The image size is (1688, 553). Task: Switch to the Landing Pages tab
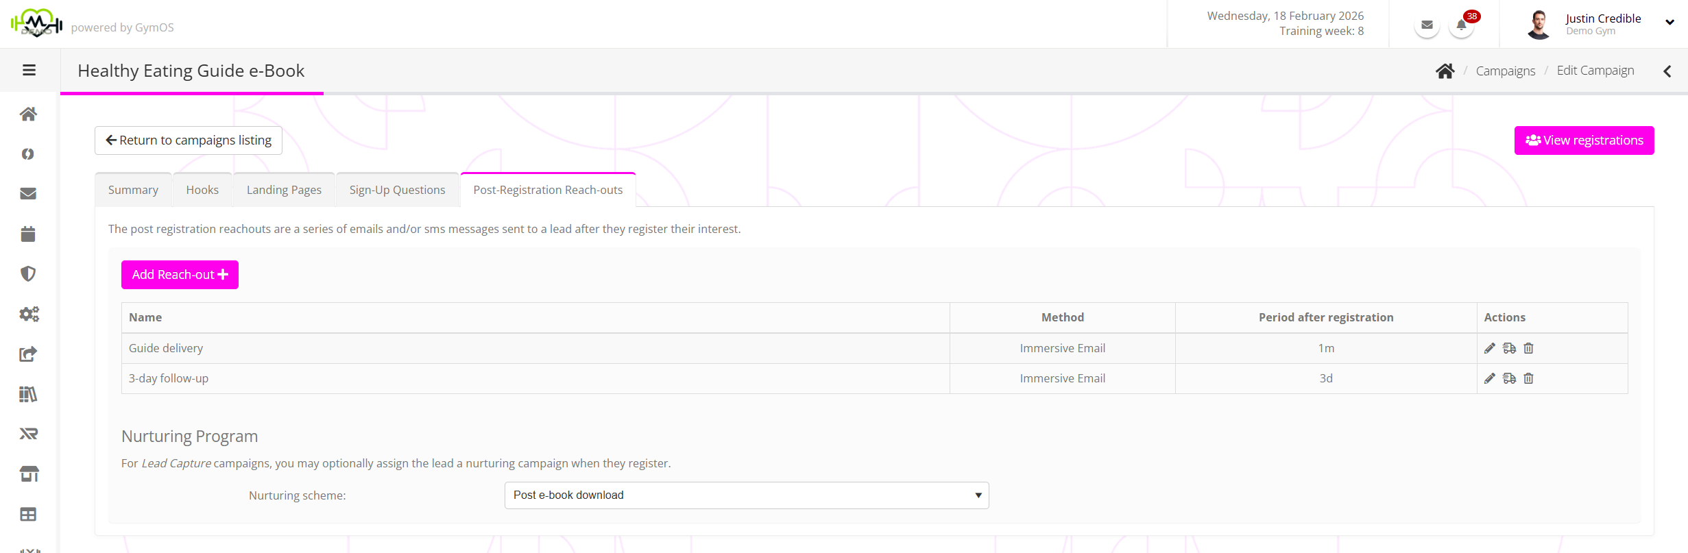(284, 190)
